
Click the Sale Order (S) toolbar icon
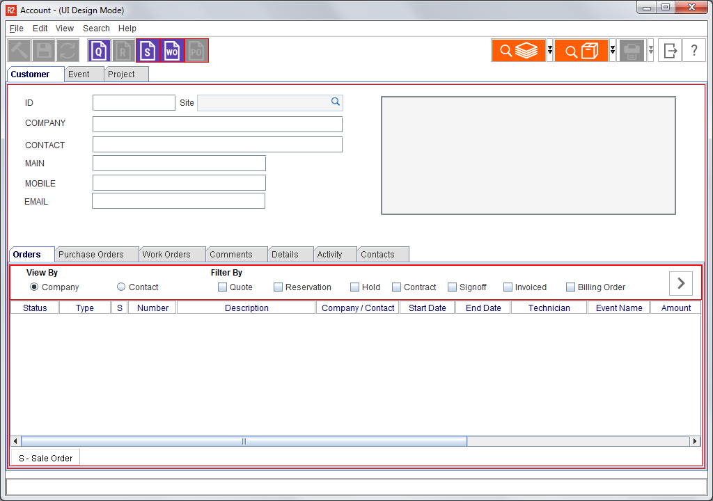tap(148, 51)
